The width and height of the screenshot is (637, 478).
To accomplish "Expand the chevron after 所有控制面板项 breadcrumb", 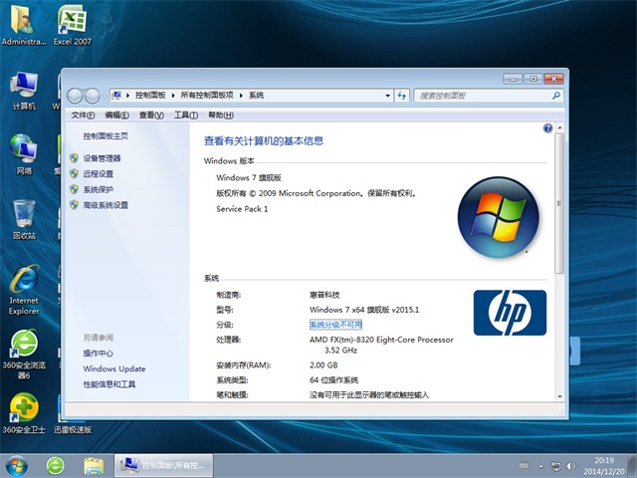I will [x=241, y=96].
